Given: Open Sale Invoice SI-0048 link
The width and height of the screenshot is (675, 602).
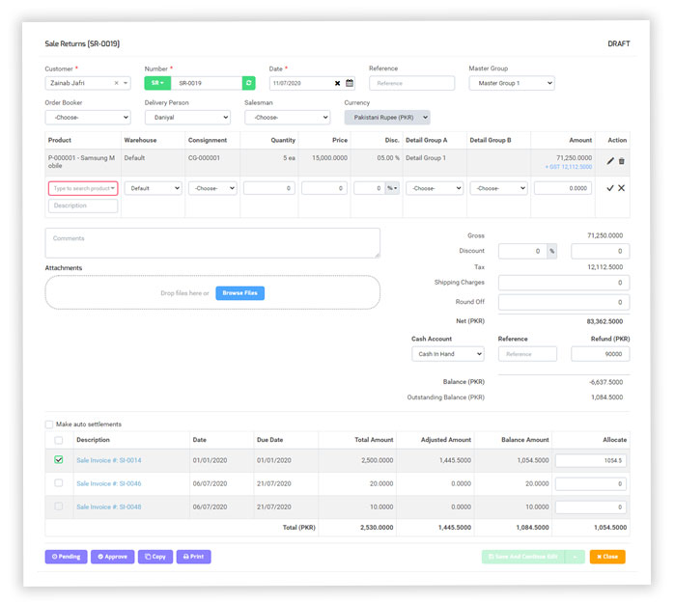Looking at the screenshot, I should click(x=108, y=506).
